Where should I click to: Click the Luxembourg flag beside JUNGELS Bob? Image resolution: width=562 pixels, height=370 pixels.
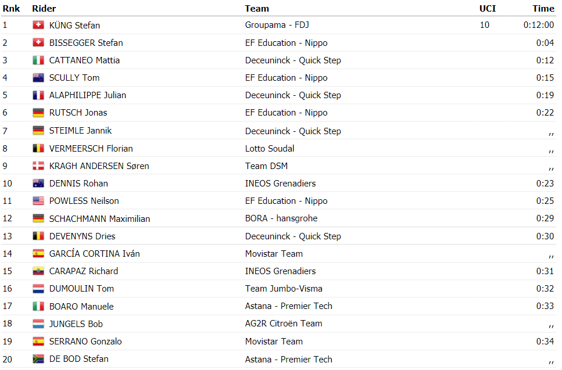38,324
